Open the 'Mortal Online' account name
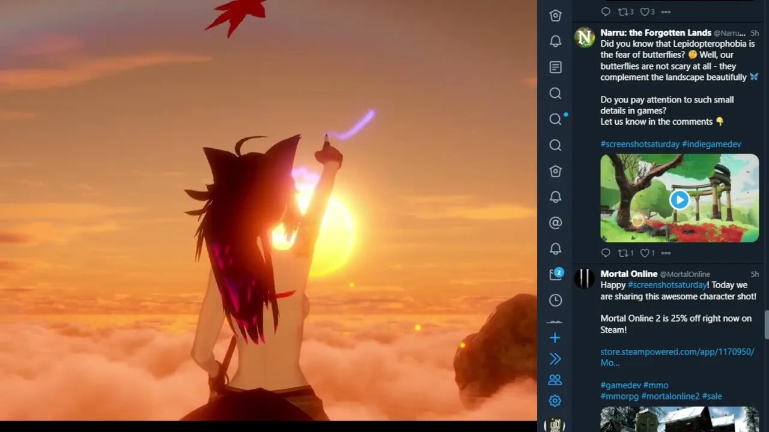Screen dimensions: 769x432 click(629, 274)
